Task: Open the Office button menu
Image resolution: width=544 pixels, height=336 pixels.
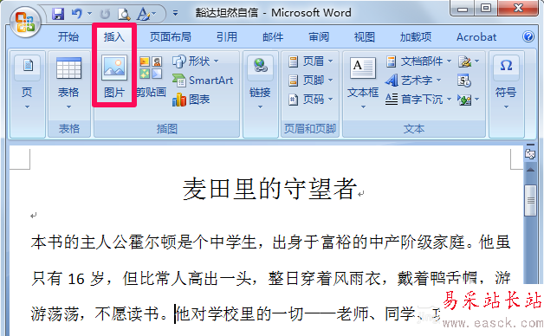Action: 25,23
